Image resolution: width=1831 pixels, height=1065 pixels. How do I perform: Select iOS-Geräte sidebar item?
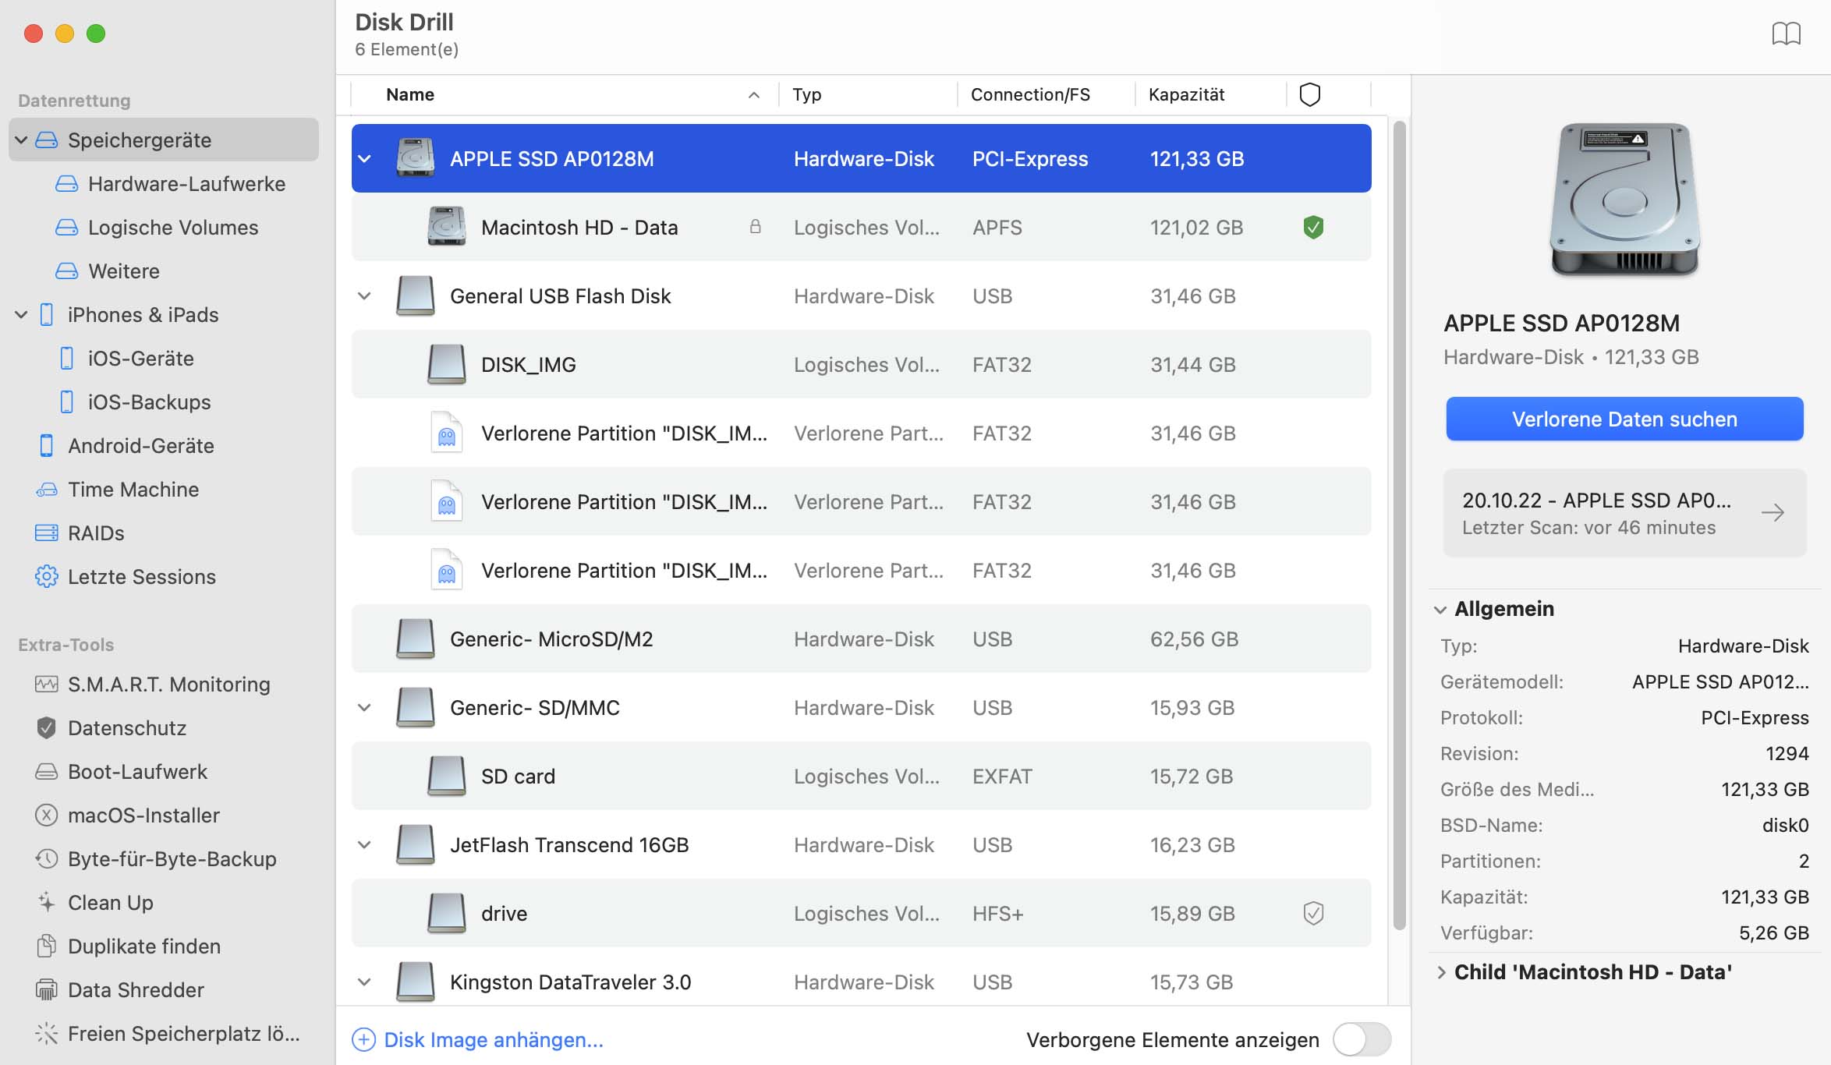pyautogui.click(x=127, y=358)
